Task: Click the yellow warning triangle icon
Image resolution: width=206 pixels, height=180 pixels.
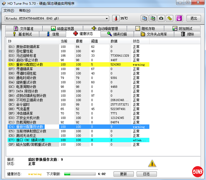Action: (x=152, y=163)
